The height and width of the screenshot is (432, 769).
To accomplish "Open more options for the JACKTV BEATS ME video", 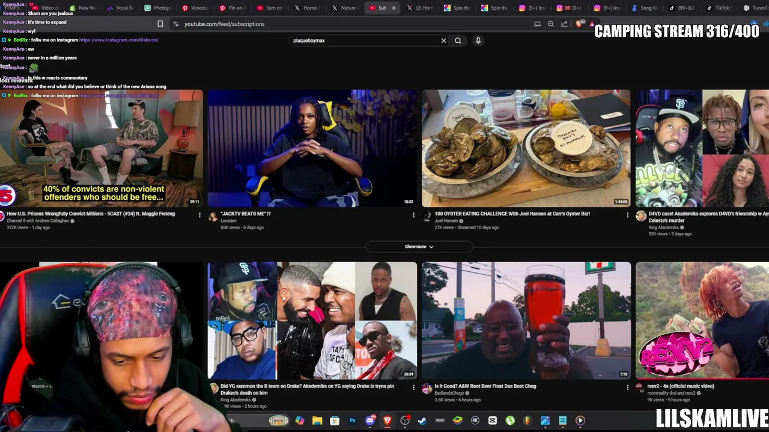I will tap(413, 215).
